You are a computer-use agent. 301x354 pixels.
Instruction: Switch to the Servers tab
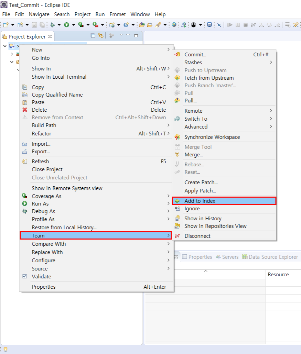tap(227, 257)
